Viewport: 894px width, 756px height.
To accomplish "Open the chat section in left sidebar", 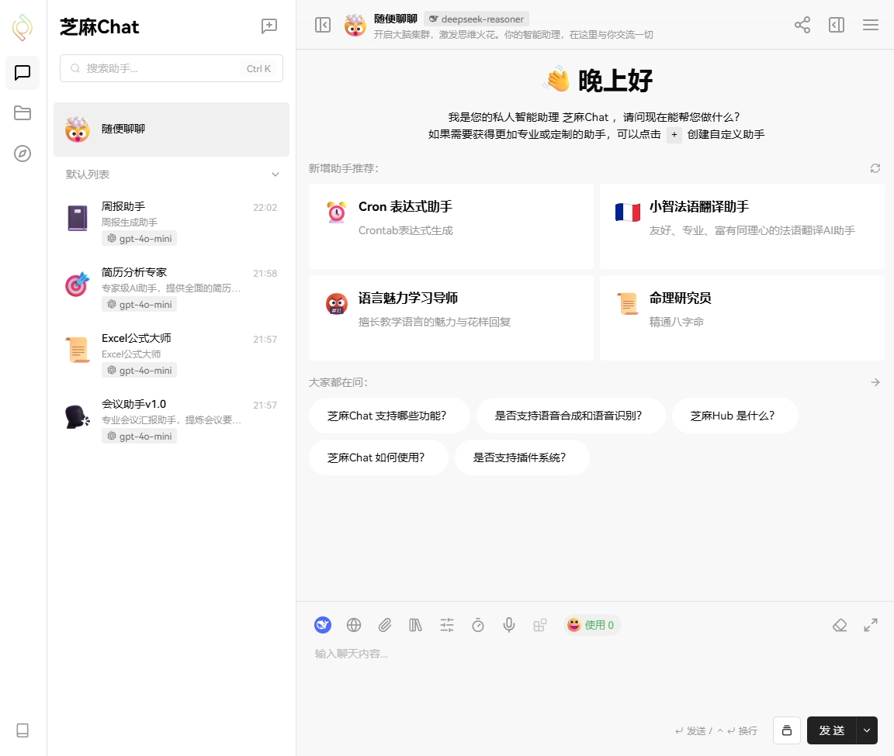I will [x=23, y=73].
